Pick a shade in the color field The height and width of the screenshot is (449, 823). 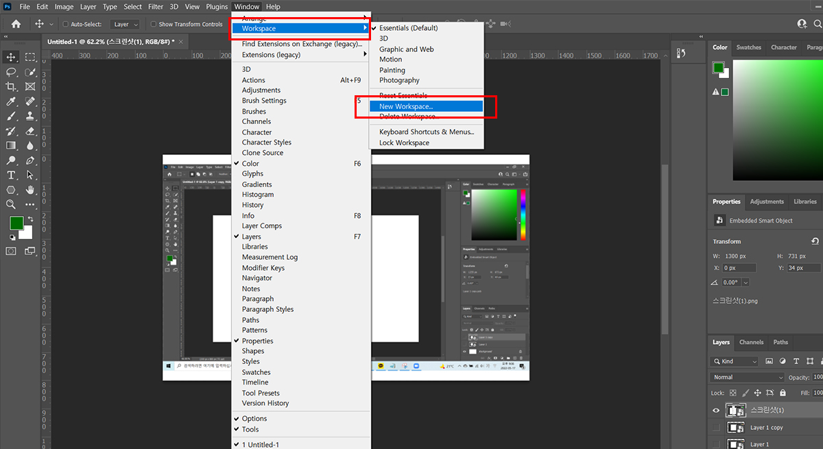778,120
